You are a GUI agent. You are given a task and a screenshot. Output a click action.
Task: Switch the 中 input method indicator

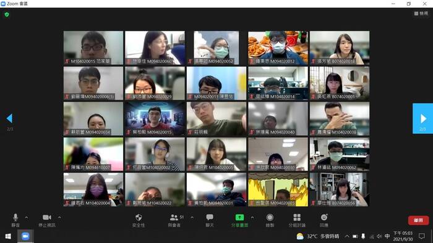click(x=387, y=236)
